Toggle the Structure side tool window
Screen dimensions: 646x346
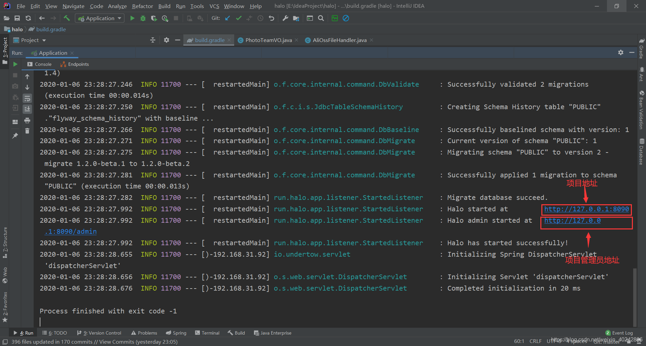(5, 243)
